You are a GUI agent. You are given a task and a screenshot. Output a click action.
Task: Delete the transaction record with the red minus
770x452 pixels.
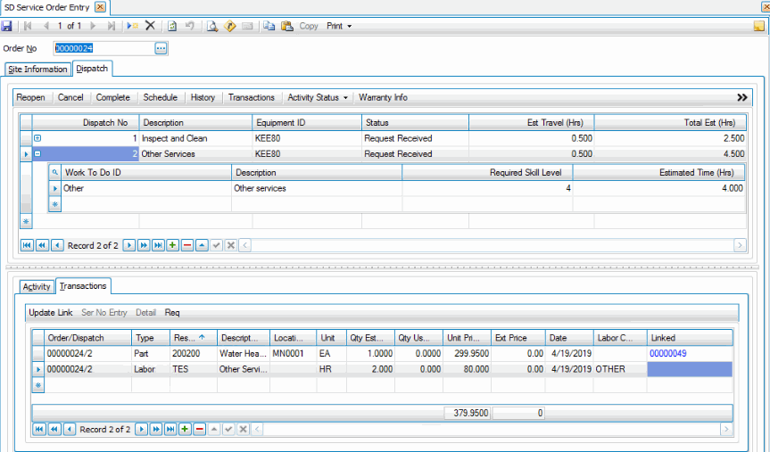(199, 429)
